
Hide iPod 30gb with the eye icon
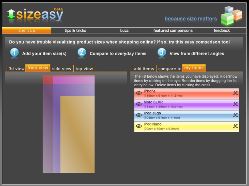139,115
